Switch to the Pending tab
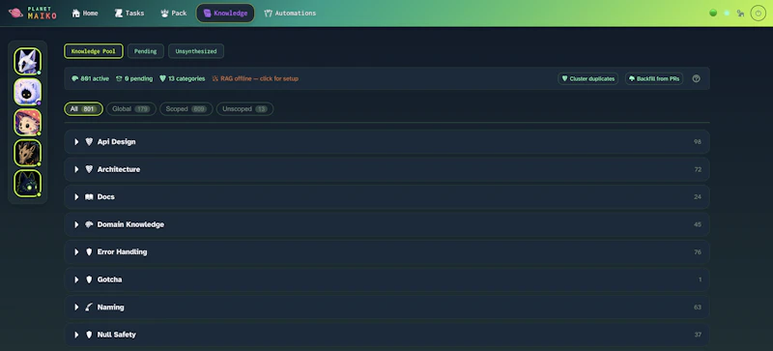Screen dimensions: 773x351 [146, 51]
